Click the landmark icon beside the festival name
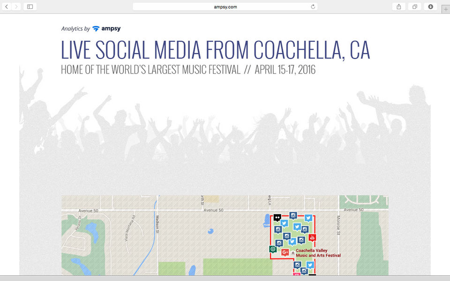This screenshot has height=281, width=450. tap(293, 252)
